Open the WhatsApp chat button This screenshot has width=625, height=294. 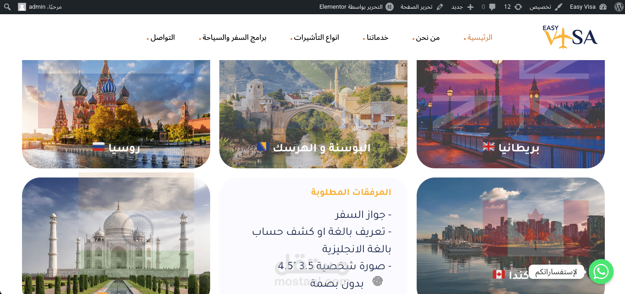tap(601, 272)
